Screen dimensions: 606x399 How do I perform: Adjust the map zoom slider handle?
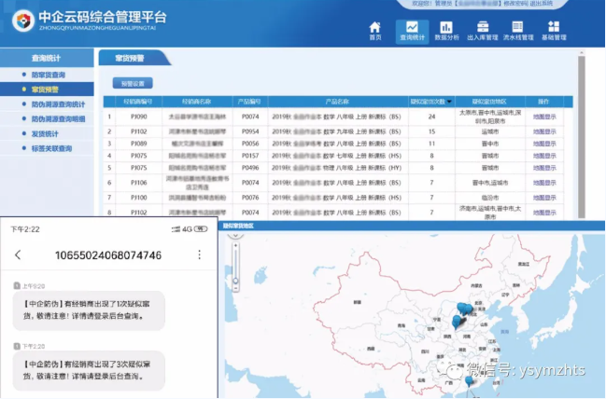[235, 281]
